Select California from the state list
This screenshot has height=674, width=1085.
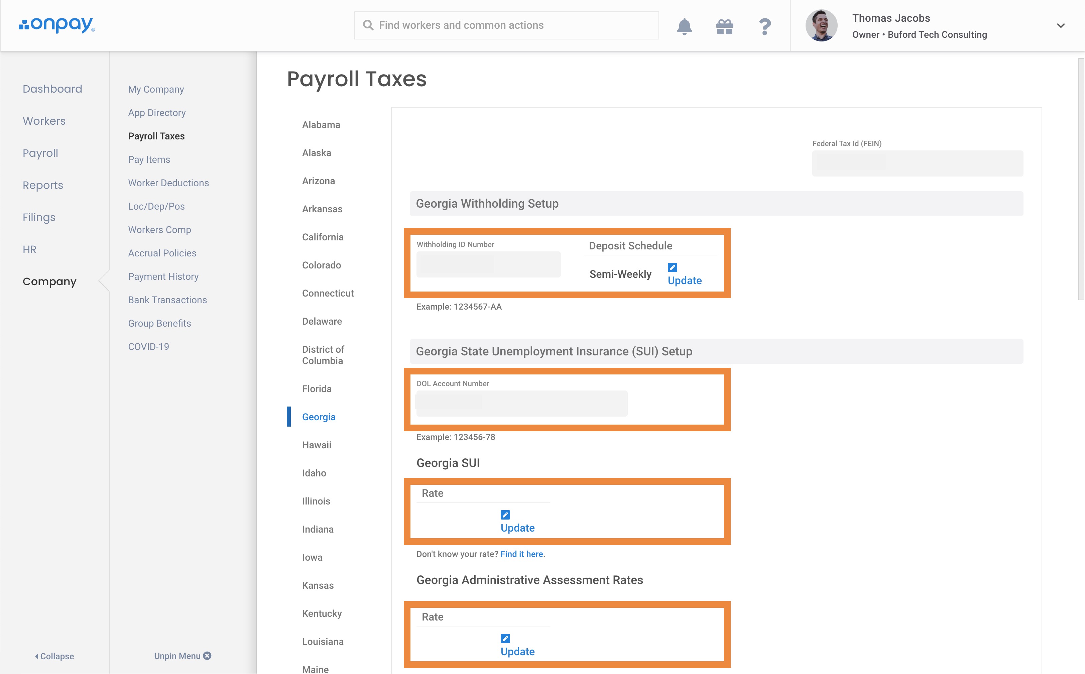(323, 237)
